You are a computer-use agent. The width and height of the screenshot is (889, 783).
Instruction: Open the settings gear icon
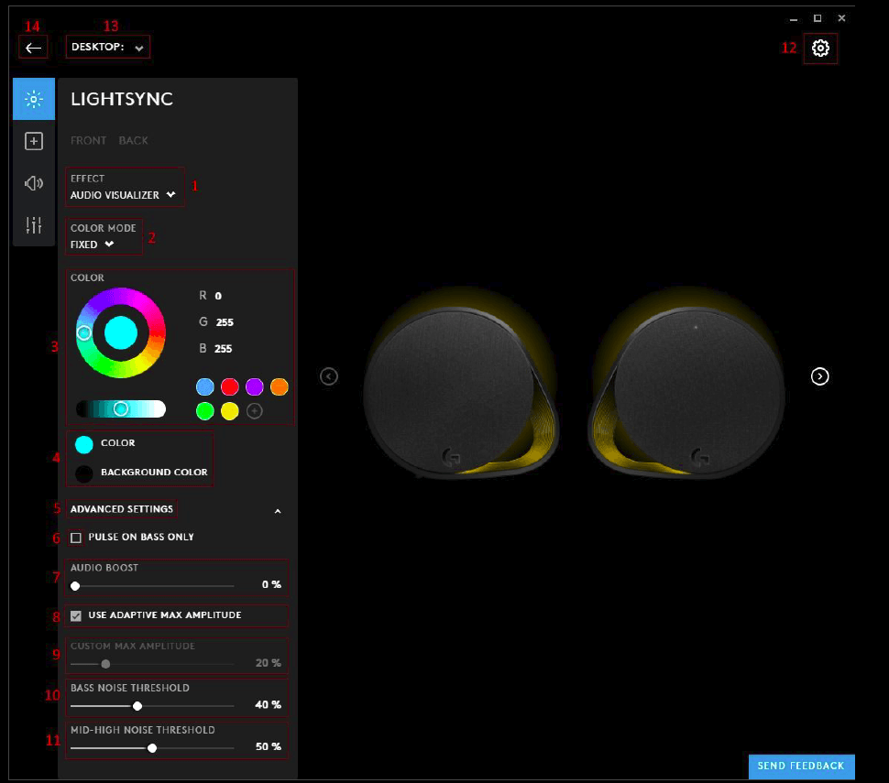pyautogui.click(x=820, y=49)
